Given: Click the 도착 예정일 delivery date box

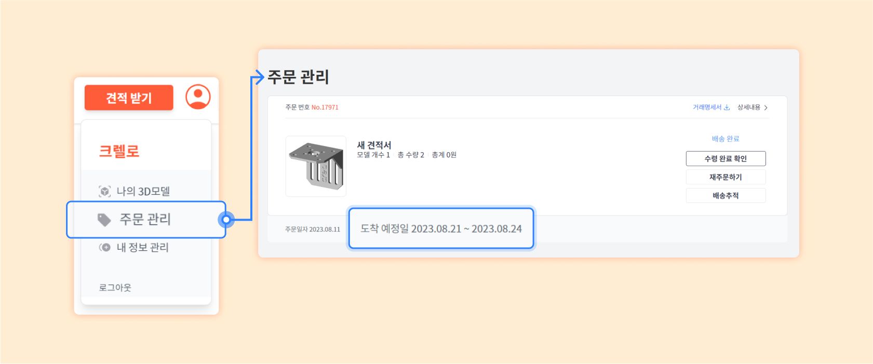Looking at the screenshot, I should (441, 229).
